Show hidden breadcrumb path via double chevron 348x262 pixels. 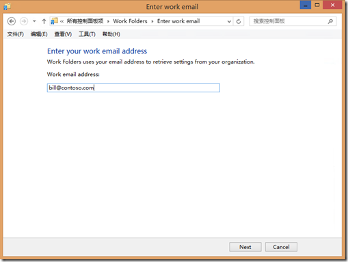point(62,21)
